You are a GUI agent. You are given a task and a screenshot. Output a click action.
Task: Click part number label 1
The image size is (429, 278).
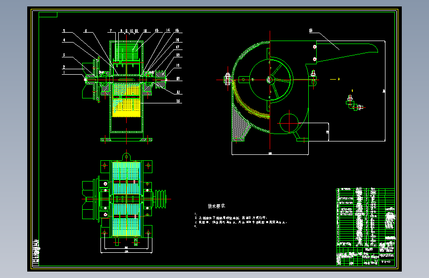click(64, 72)
